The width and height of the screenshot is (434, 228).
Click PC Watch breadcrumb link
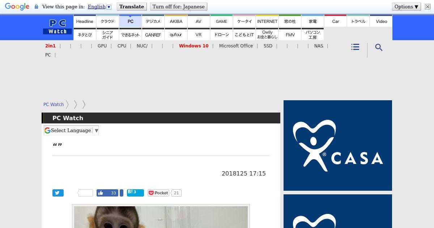54,104
